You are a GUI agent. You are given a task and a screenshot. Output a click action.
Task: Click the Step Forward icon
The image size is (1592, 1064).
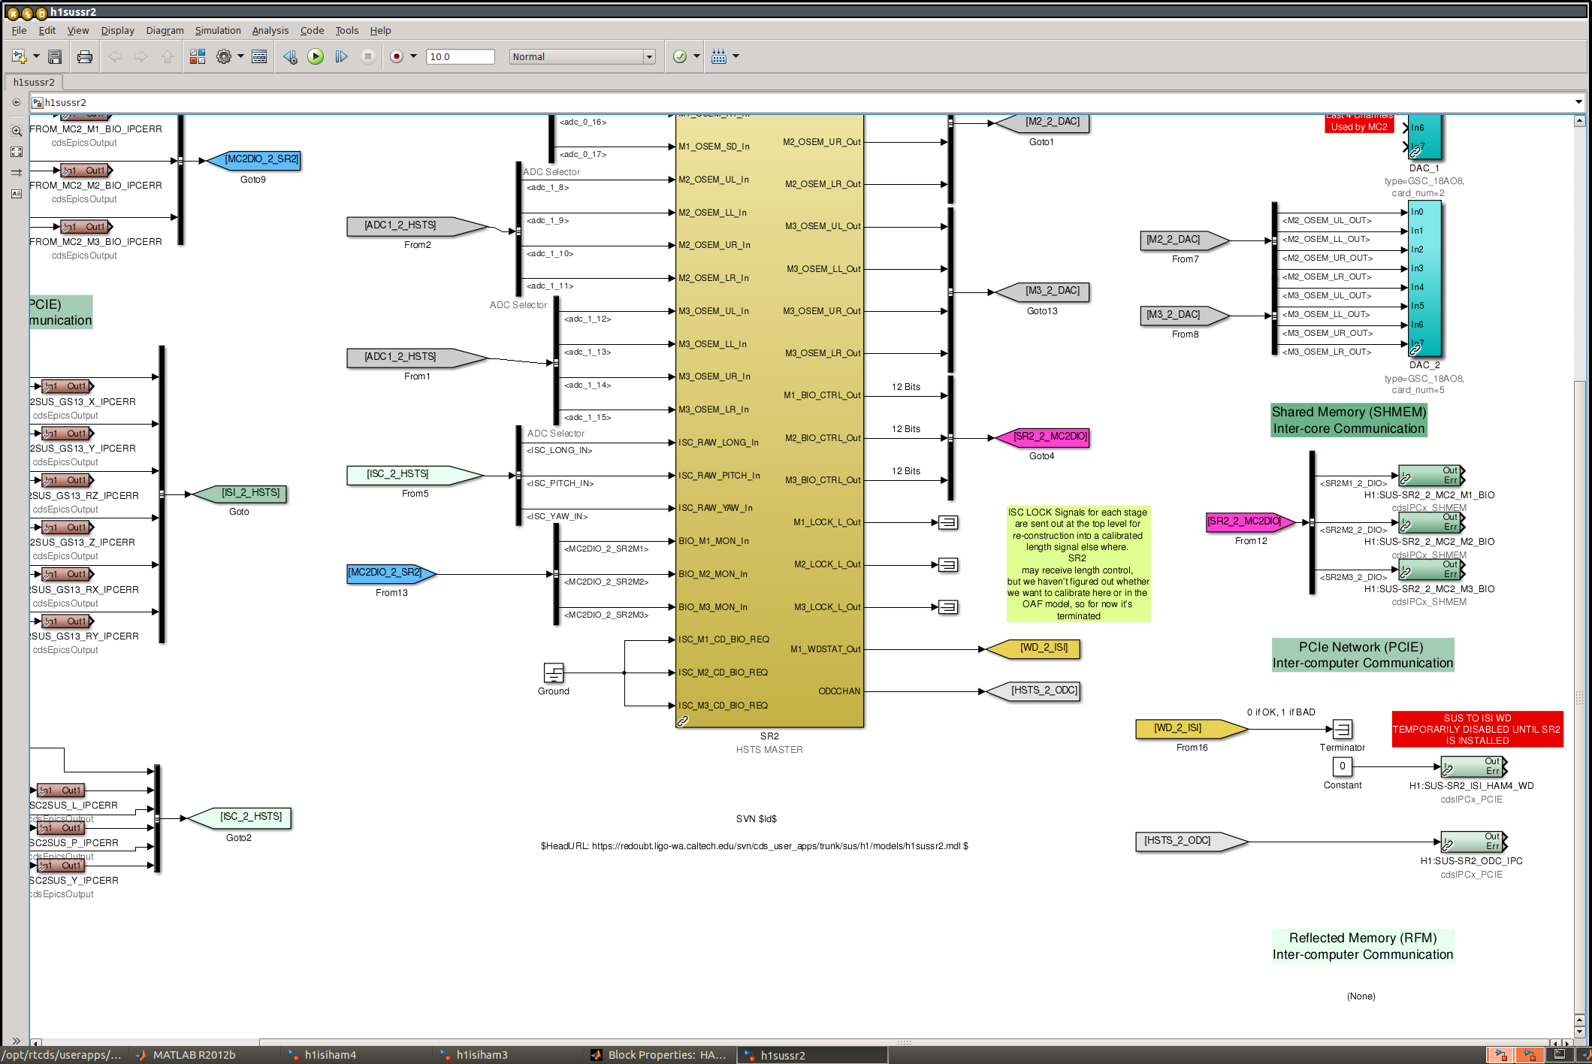[x=341, y=56]
